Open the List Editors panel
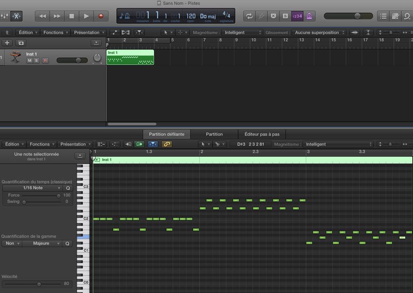This screenshot has width=413, height=293. click(x=383, y=16)
